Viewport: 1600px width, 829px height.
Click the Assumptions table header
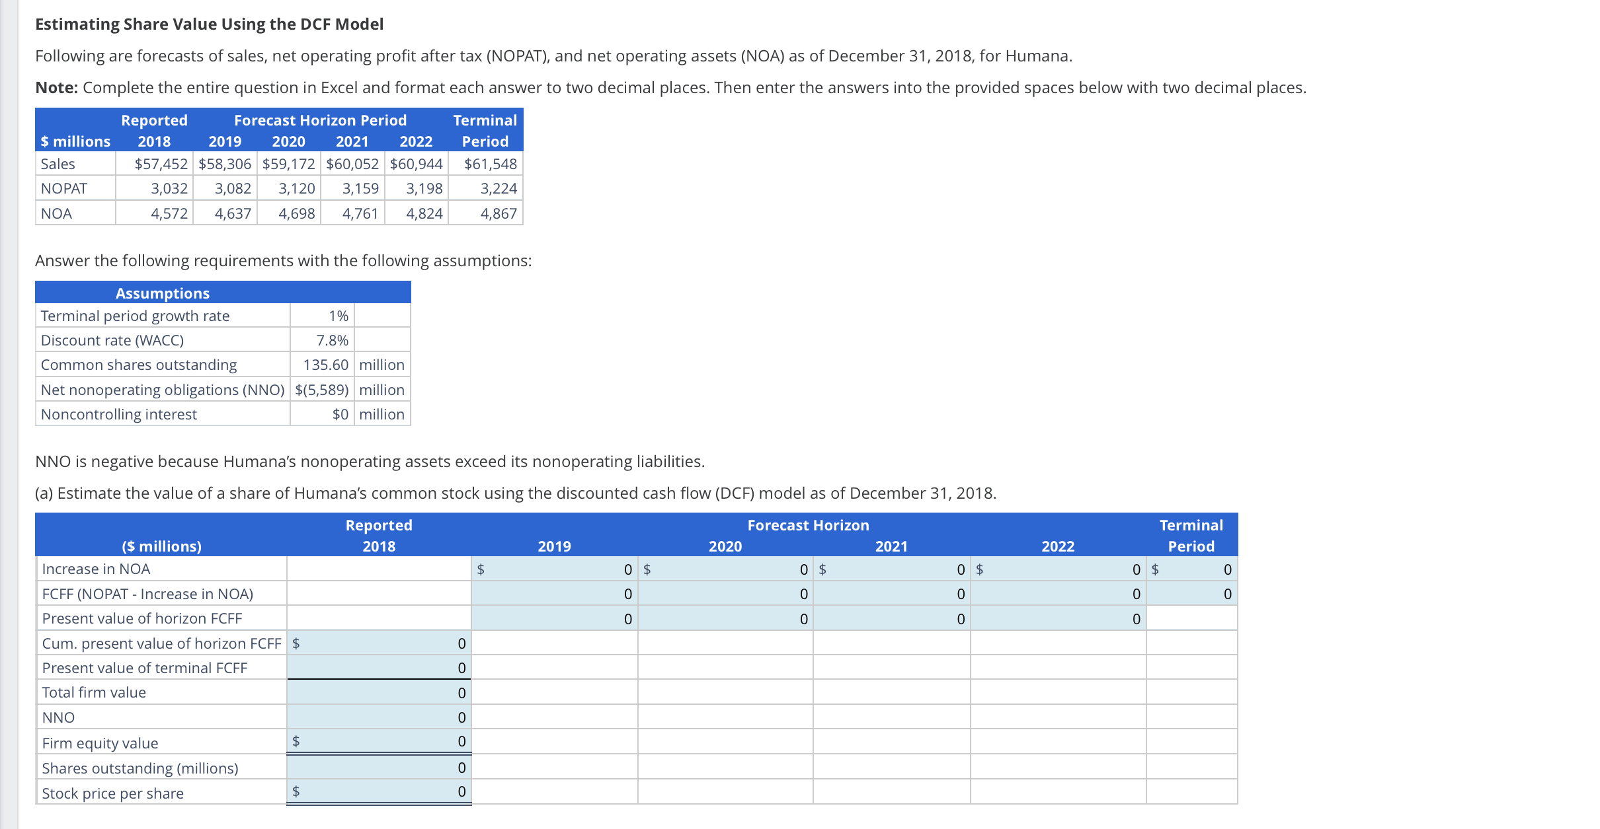click(x=162, y=293)
